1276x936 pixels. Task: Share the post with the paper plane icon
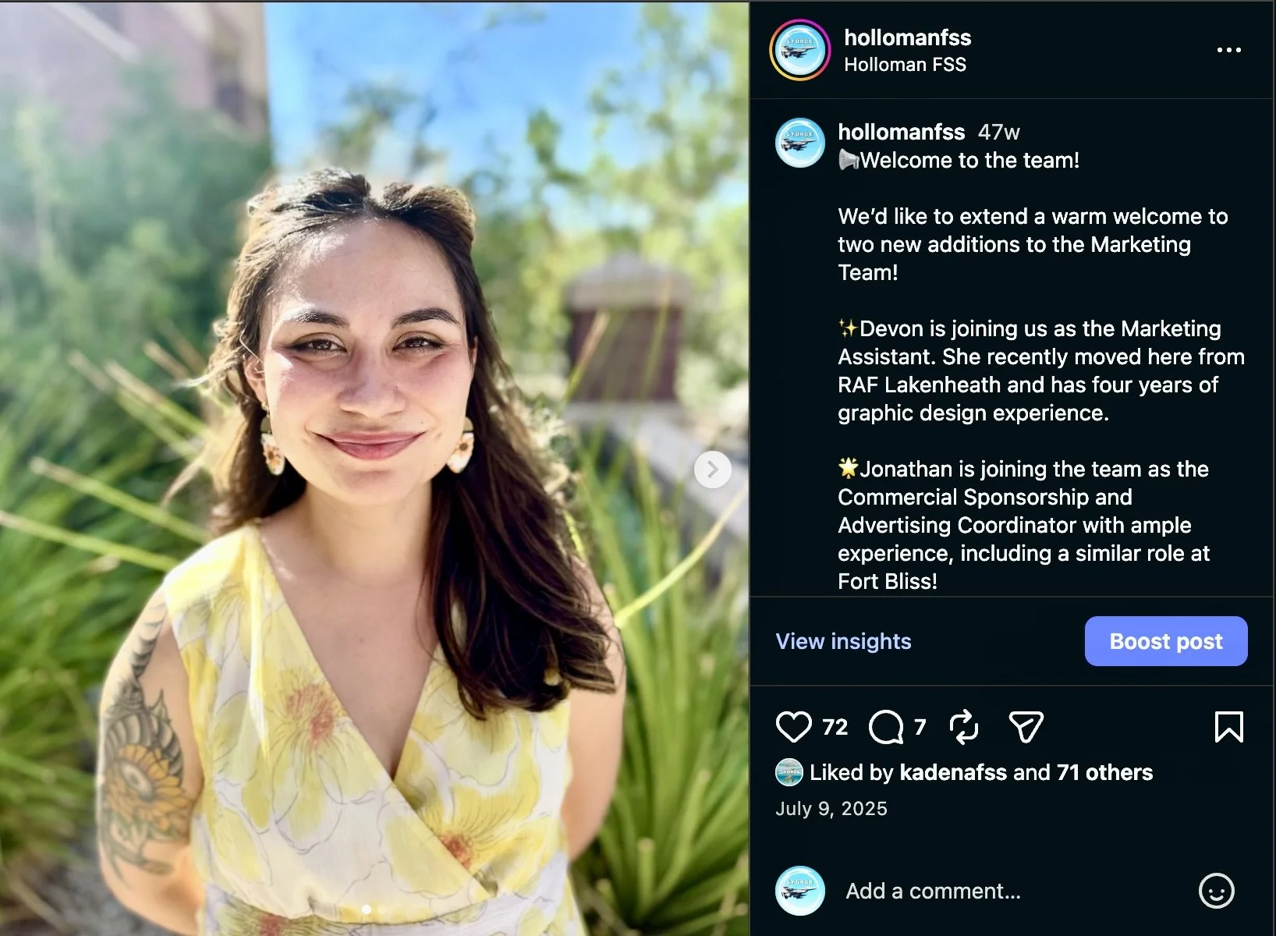pyautogui.click(x=1026, y=727)
